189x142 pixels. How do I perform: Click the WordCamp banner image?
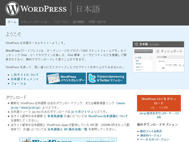point(68,140)
